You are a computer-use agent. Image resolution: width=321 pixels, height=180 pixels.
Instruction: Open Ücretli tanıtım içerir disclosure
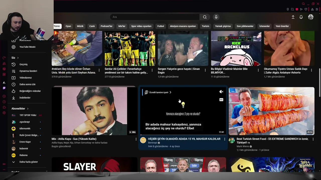click(x=158, y=92)
